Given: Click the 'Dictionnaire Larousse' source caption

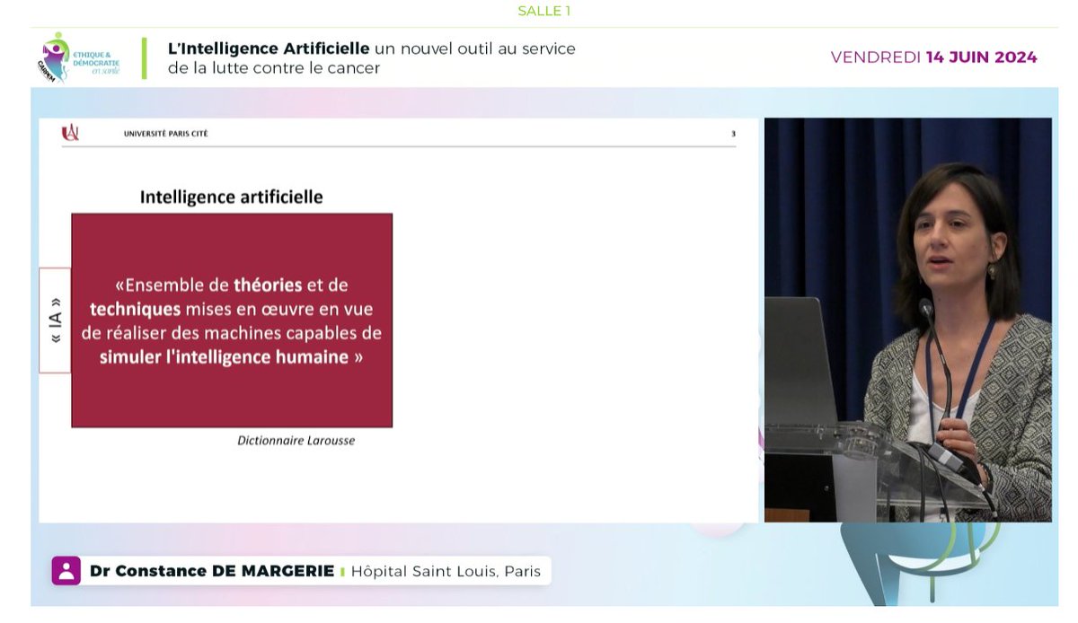Looking at the screenshot, I should pyautogui.click(x=296, y=441).
